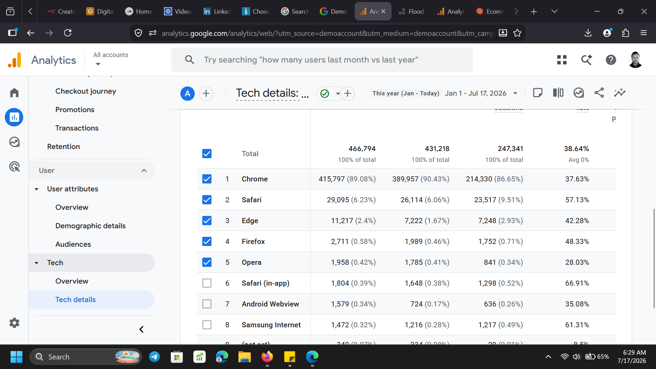
Task: Collapse the User attributes tree arrow
Action: (x=37, y=189)
